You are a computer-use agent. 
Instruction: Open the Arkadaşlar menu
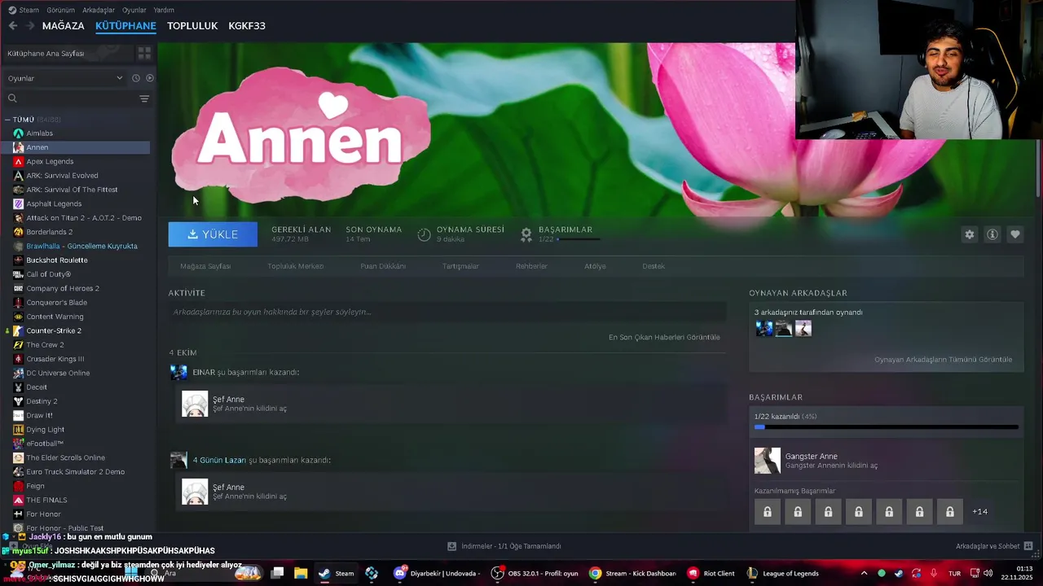(99, 10)
